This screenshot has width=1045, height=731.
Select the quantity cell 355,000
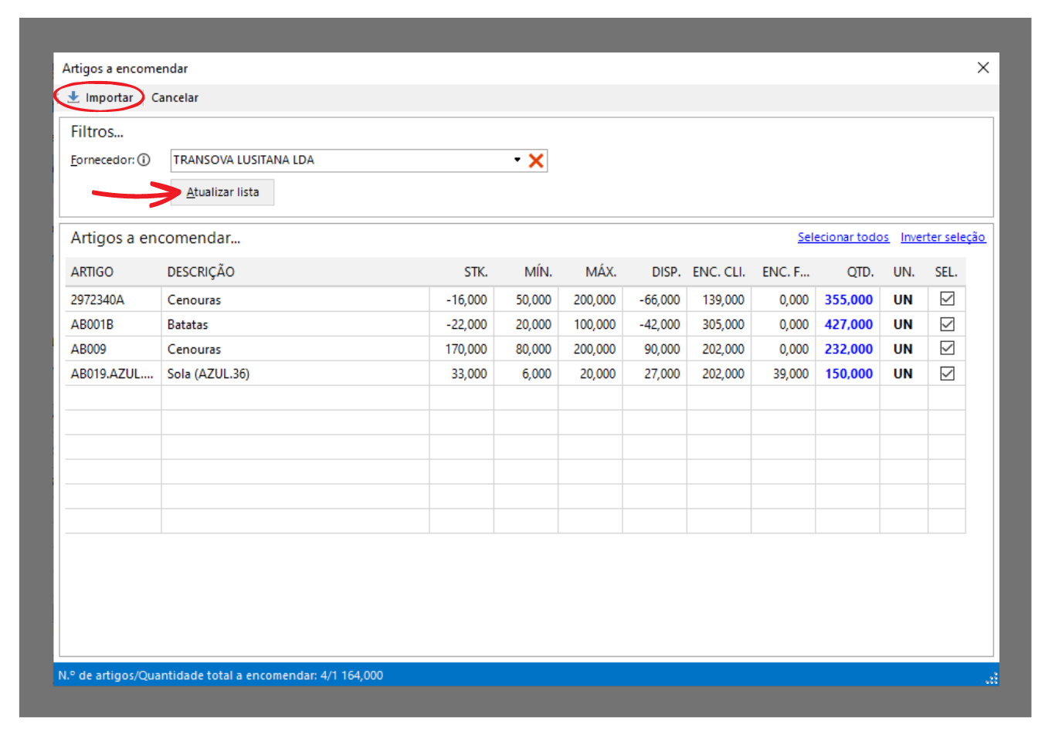848,300
